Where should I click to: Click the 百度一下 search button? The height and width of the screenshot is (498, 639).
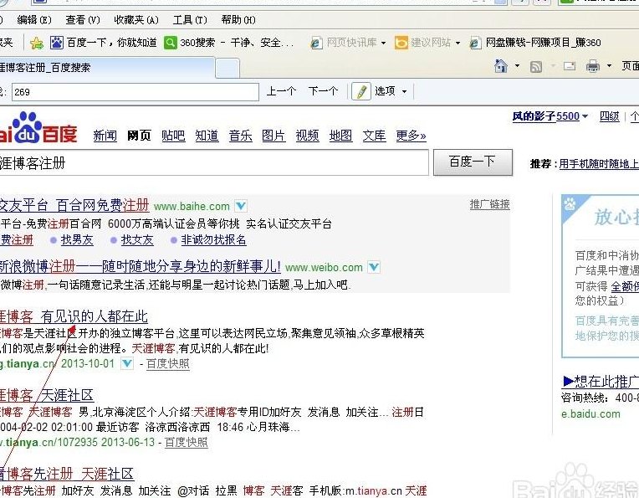pyautogui.click(x=473, y=162)
